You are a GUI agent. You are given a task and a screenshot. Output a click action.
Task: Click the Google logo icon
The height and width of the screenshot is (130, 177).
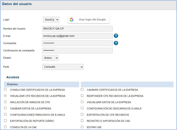click(x=72, y=19)
